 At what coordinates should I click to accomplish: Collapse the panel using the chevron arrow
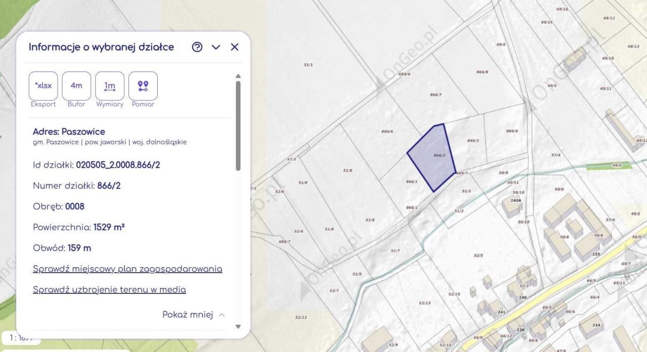click(x=216, y=47)
